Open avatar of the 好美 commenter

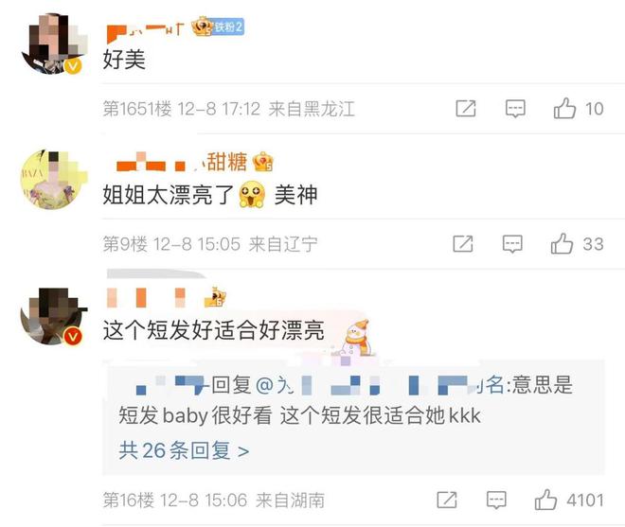point(54,44)
